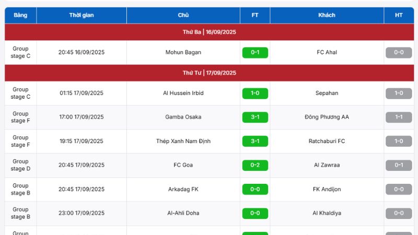Screen dimensions: 418x235
Task: Select the Sepahan away team
Action: coord(327,93)
